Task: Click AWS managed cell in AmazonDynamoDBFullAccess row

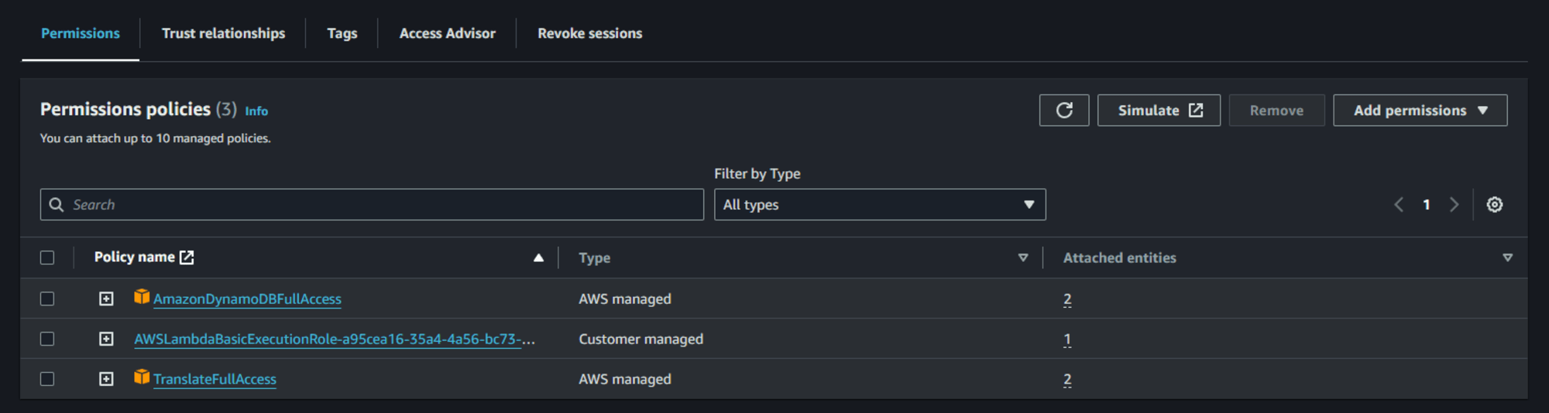Action: coord(624,299)
